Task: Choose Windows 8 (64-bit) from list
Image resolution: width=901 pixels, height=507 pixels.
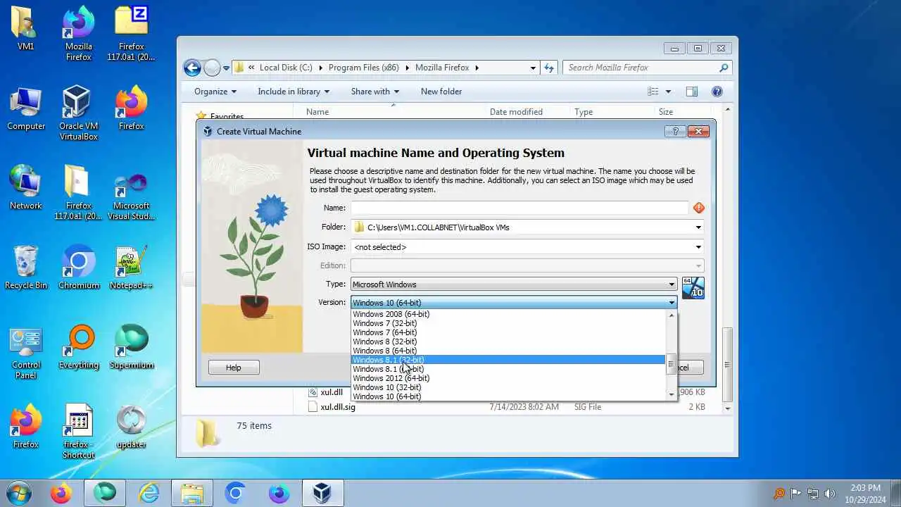Action: tap(508, 351)
